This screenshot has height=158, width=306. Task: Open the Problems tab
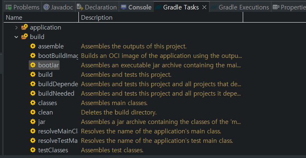tap(23, 7)
